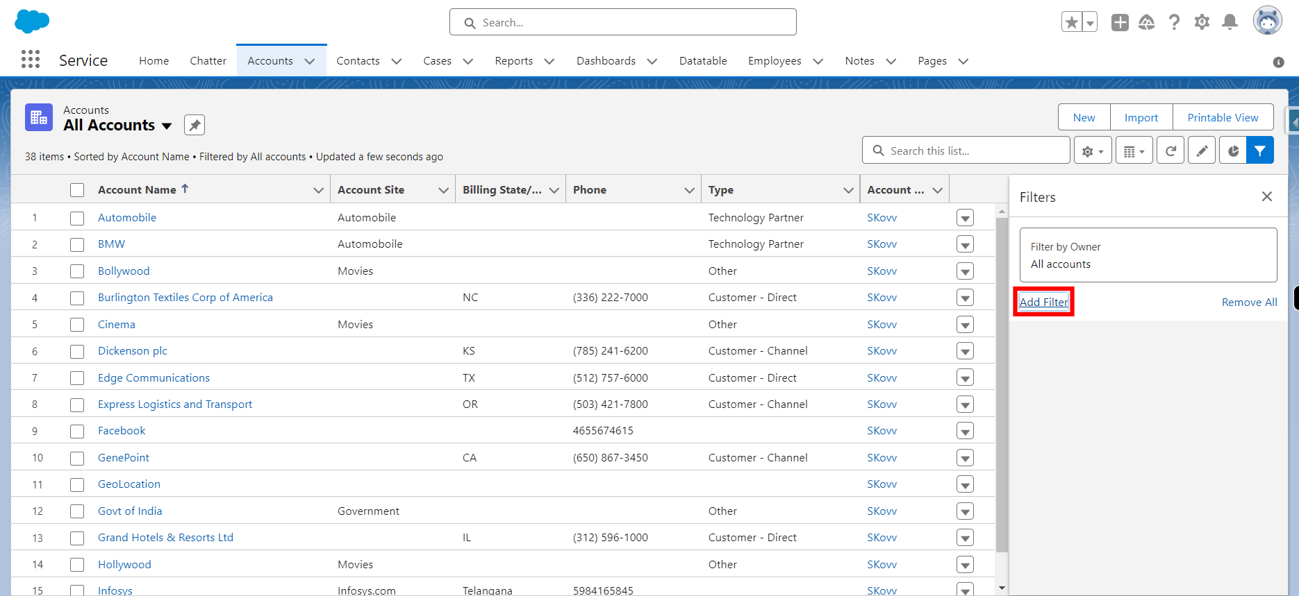Open the Notes tab

[859, 61]
